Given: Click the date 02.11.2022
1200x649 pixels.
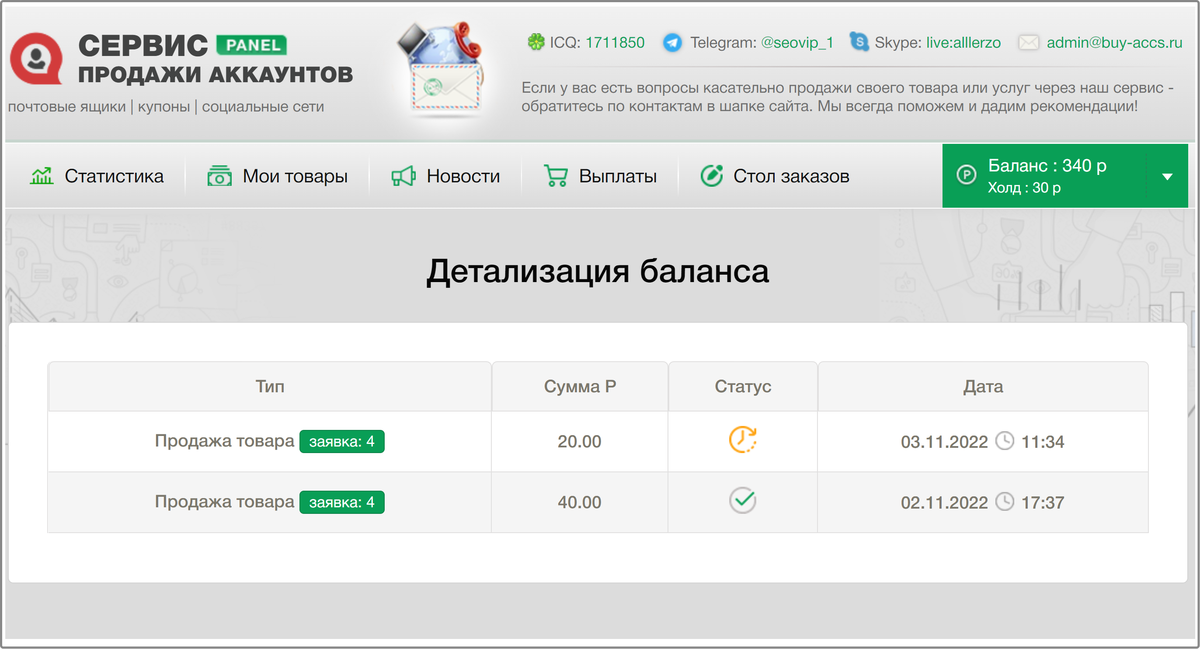Looking at the screenshot, I should click(x=944, y=502).
